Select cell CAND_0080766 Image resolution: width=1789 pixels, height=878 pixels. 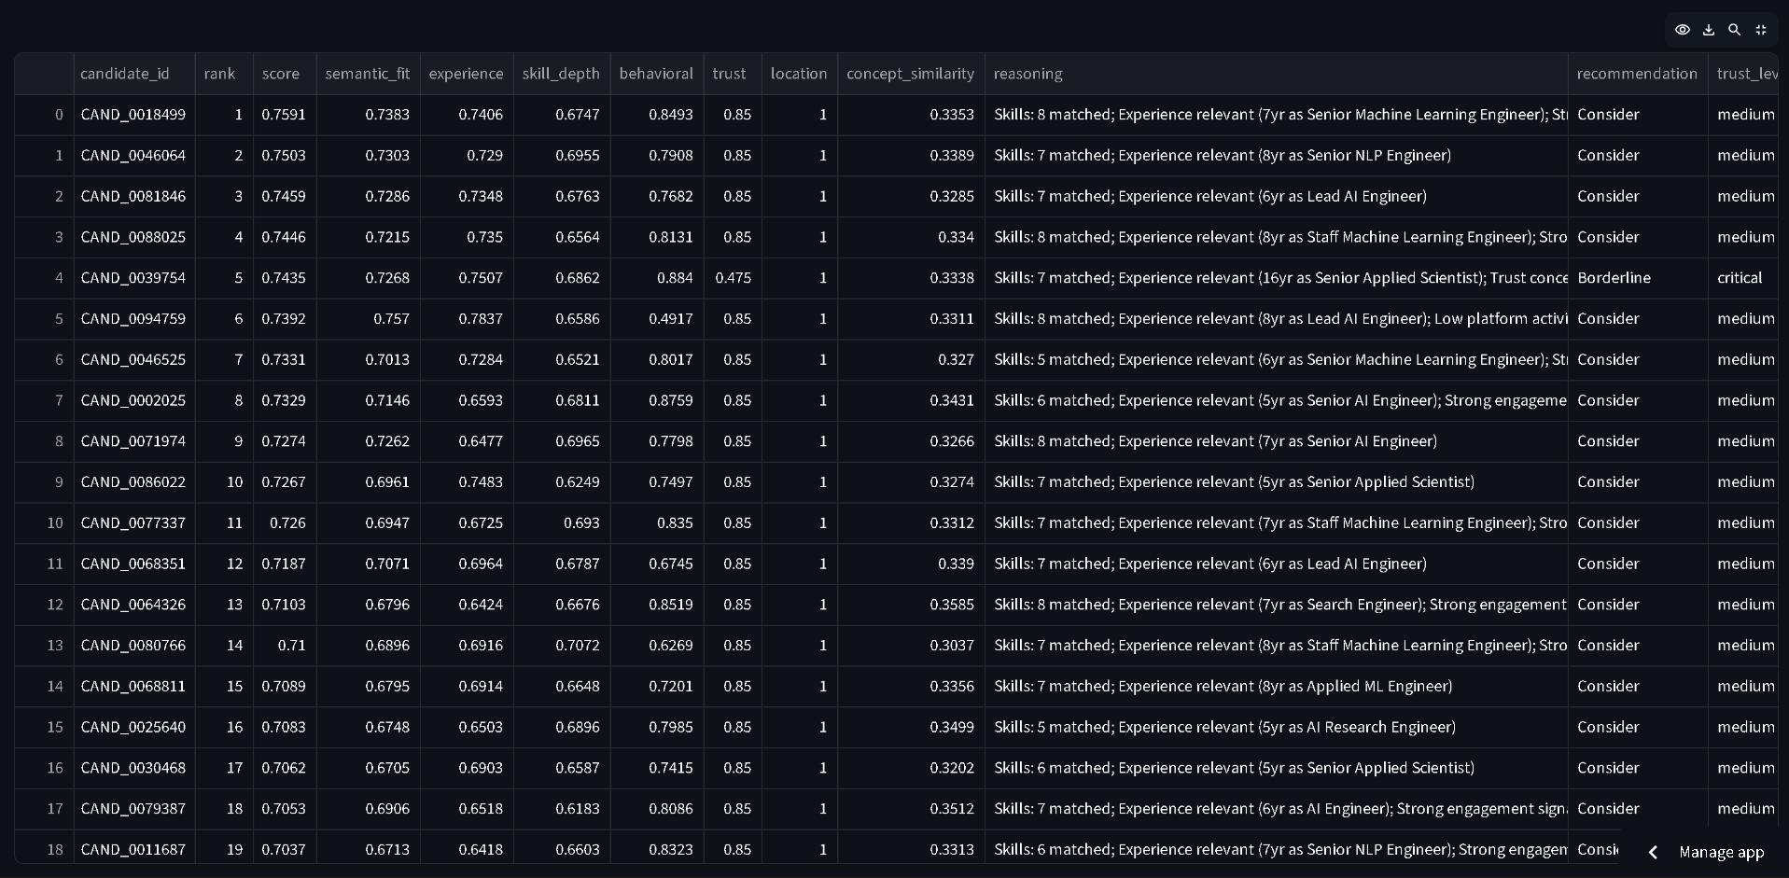pos(134,646)
